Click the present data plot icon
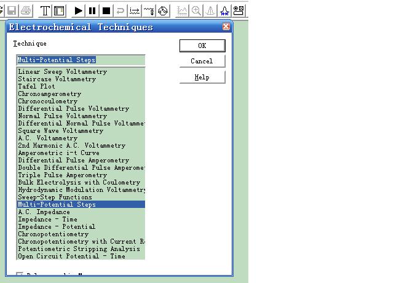The image size is (418, 283). point(182,10)
